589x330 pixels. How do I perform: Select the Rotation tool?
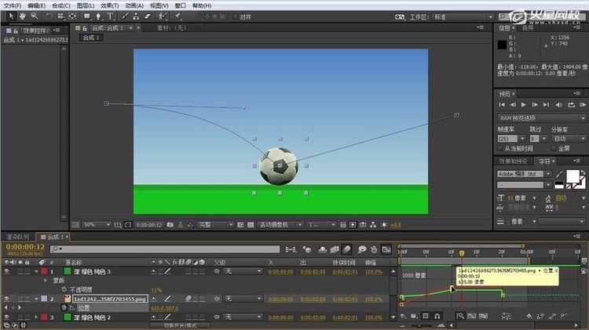click(49, 16)
